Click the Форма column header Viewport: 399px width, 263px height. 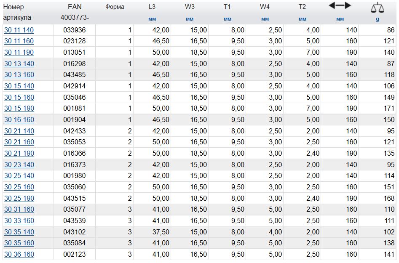pos(115,7)
